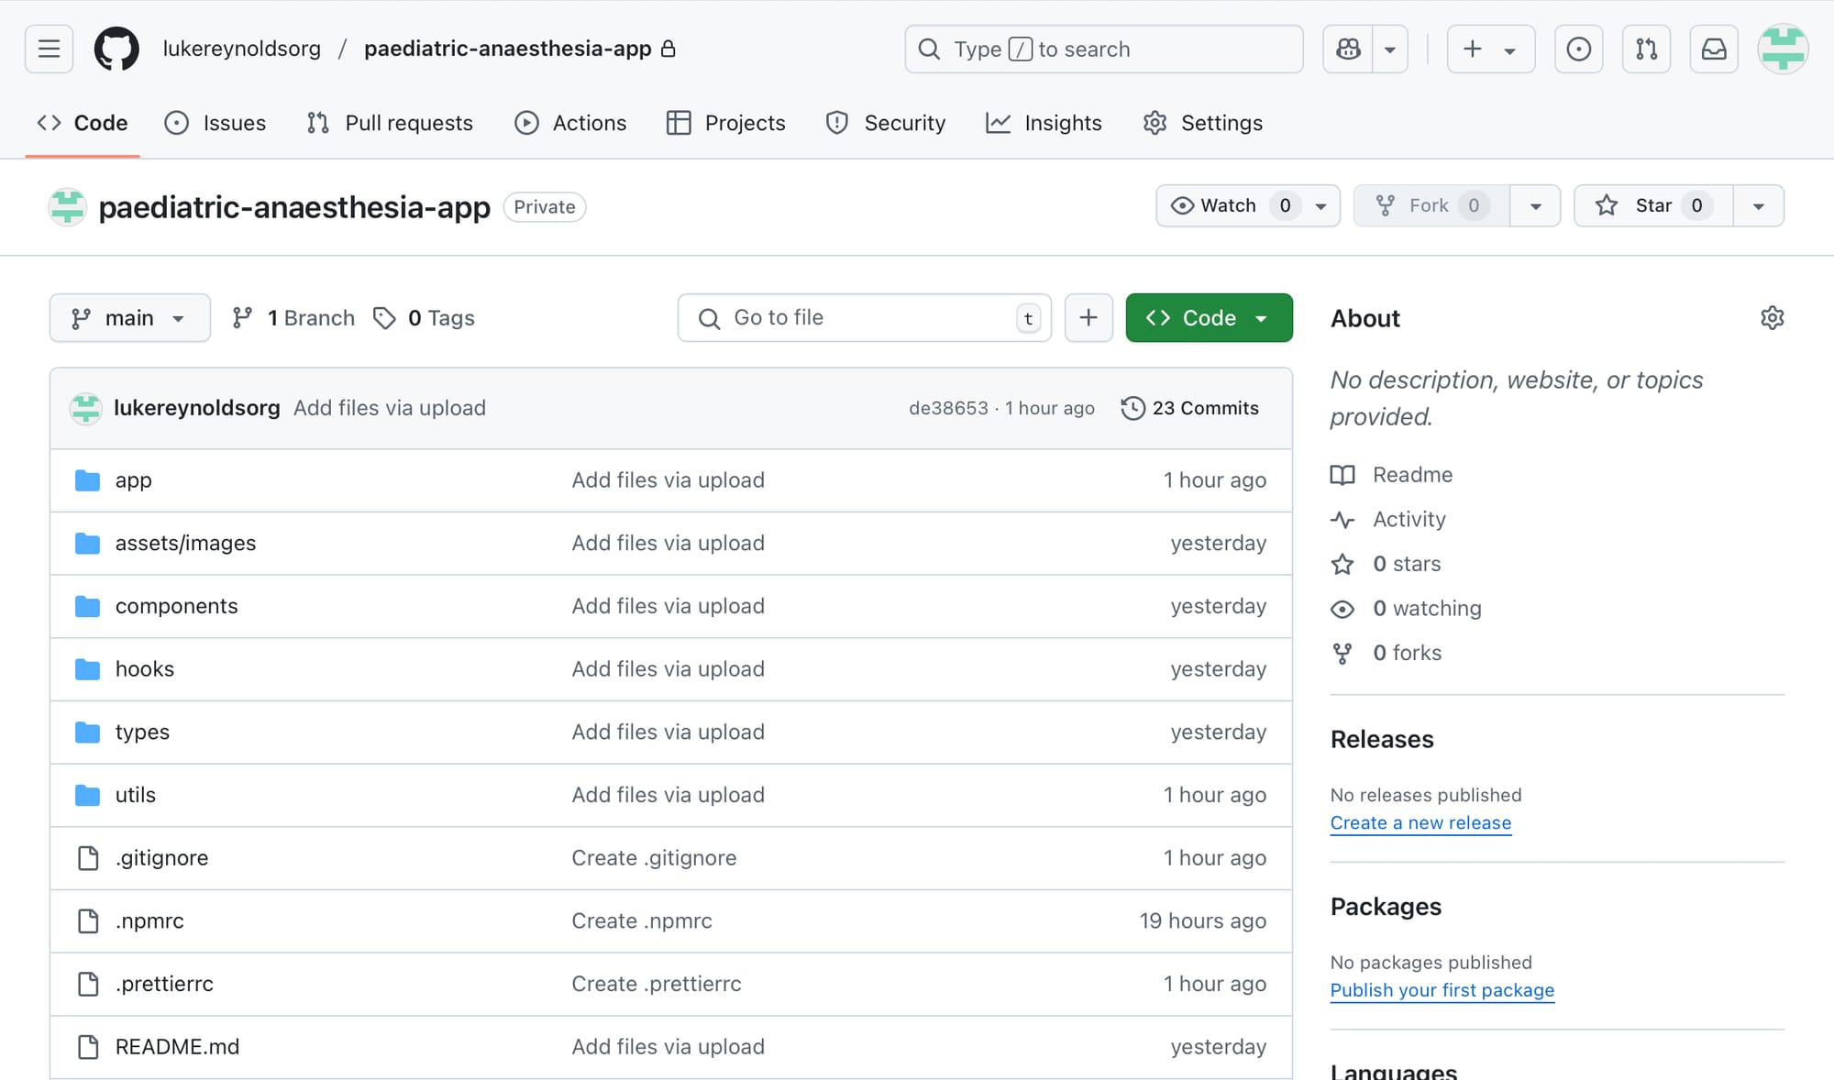1834x1080 pixels.
Task: Expand the create new plus dropdown
Action: pyautogui.click(x=1490, y=49)
